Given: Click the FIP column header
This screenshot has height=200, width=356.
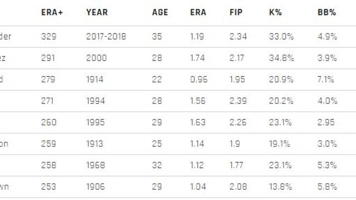Looking at the screenshot, I should point(236,12).
